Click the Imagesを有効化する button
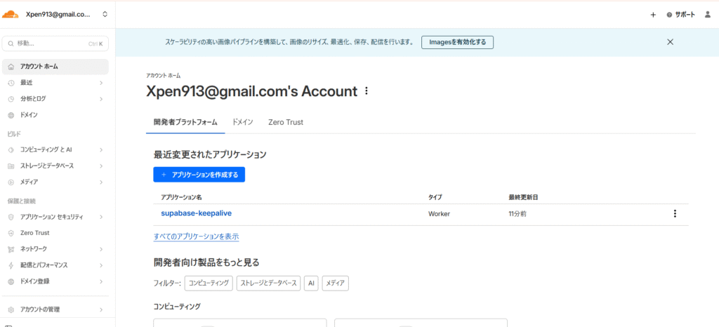 click(x=457, y=42)
